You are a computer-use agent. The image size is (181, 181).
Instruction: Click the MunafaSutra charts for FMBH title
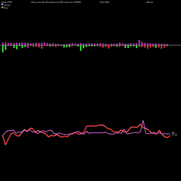click(x=56, y=2)
